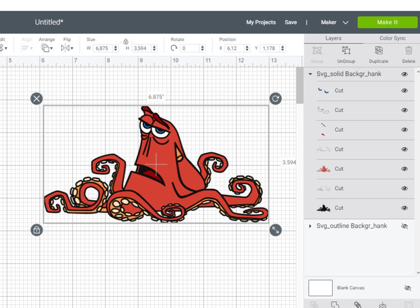420x308 pixels.
Task: Collapse the Svg_solid Backgr_hank group
Action: click(310, 74)
